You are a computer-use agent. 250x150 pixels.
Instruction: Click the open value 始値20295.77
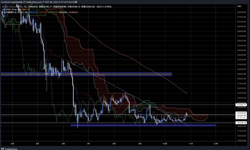click(x=45, y=7)
